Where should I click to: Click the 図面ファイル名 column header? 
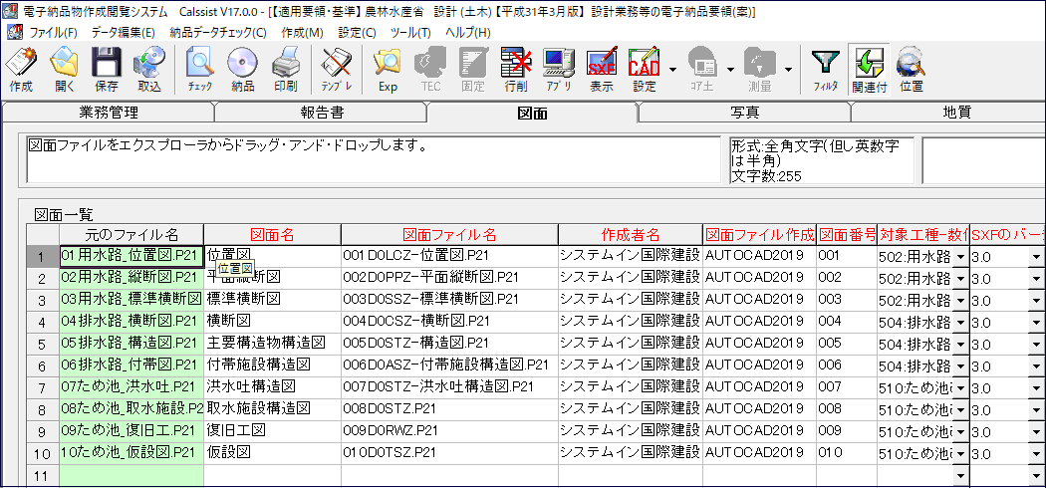(x=449, y=235)
